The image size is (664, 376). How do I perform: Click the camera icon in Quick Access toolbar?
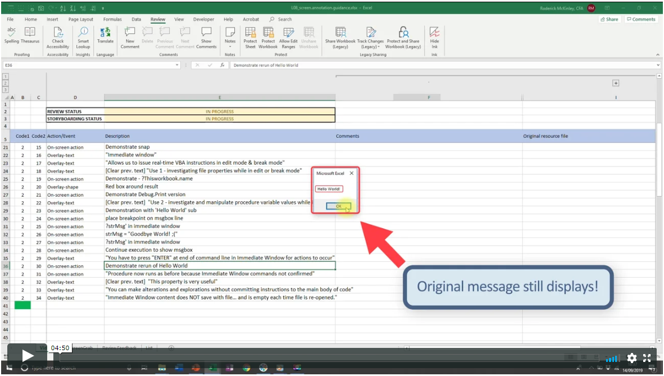click(41, 8)
